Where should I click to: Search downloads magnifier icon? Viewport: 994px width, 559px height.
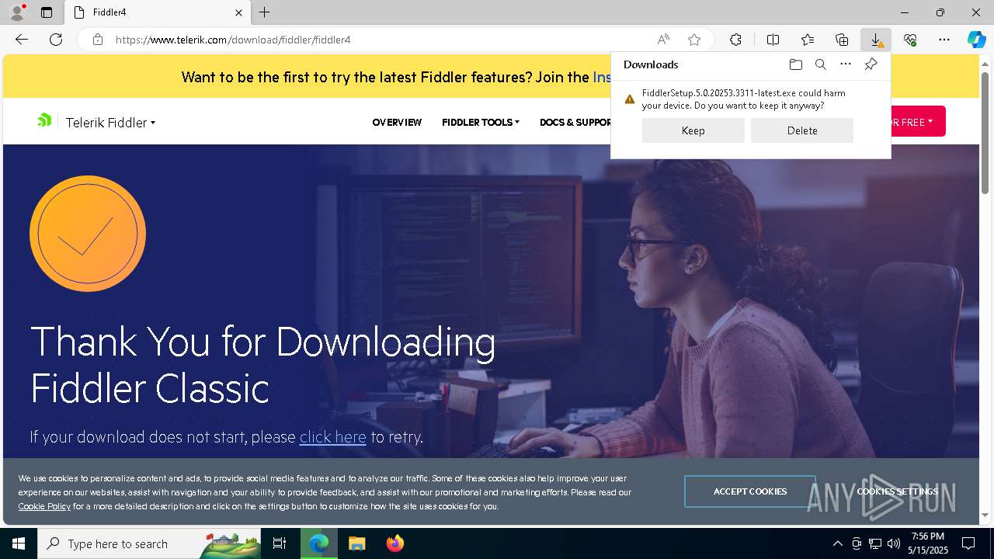[820, 64]
